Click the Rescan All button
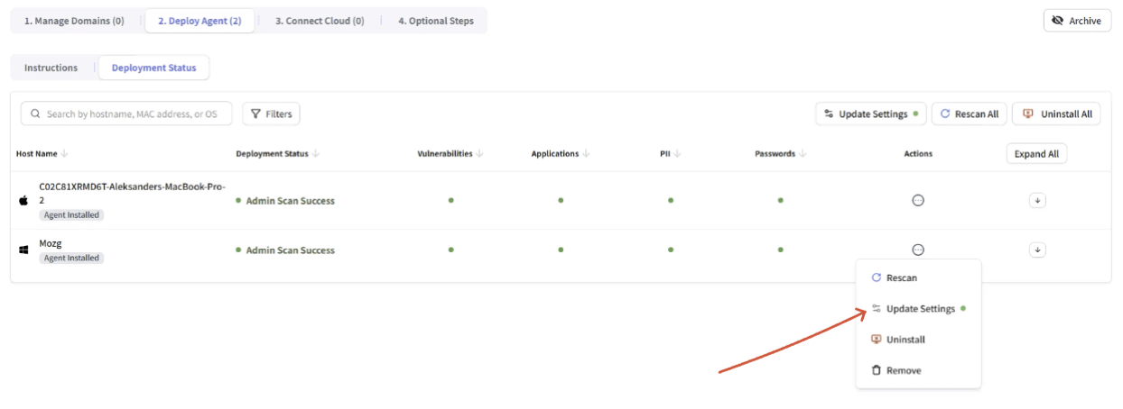 point(969,114)
